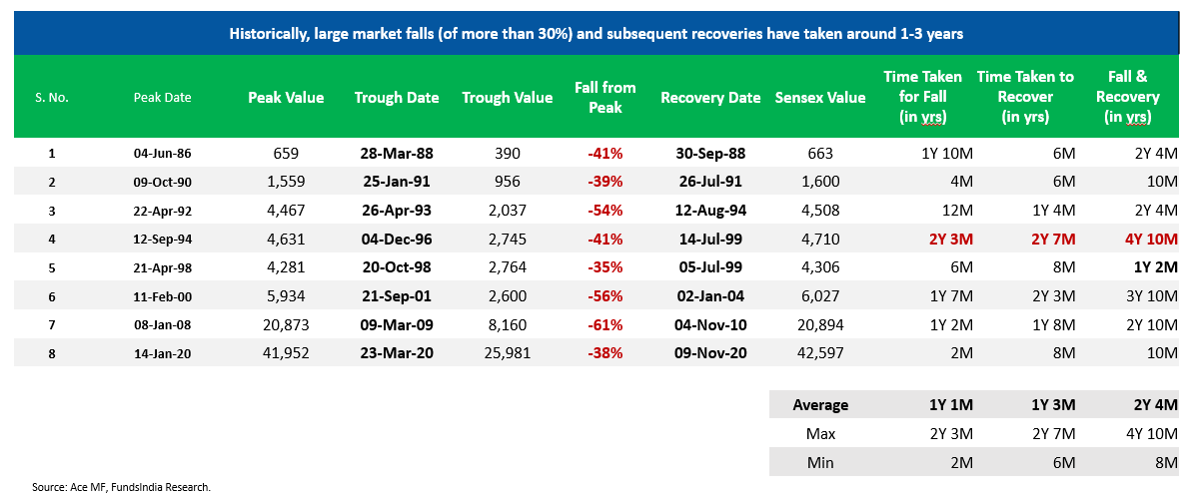The image size is (1185, 496).
Task: Click trough value 25,981 cell
Action: 507,352
